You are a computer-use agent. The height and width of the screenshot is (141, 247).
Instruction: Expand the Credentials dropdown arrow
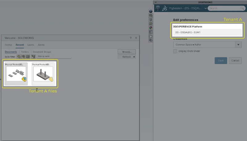238,45
